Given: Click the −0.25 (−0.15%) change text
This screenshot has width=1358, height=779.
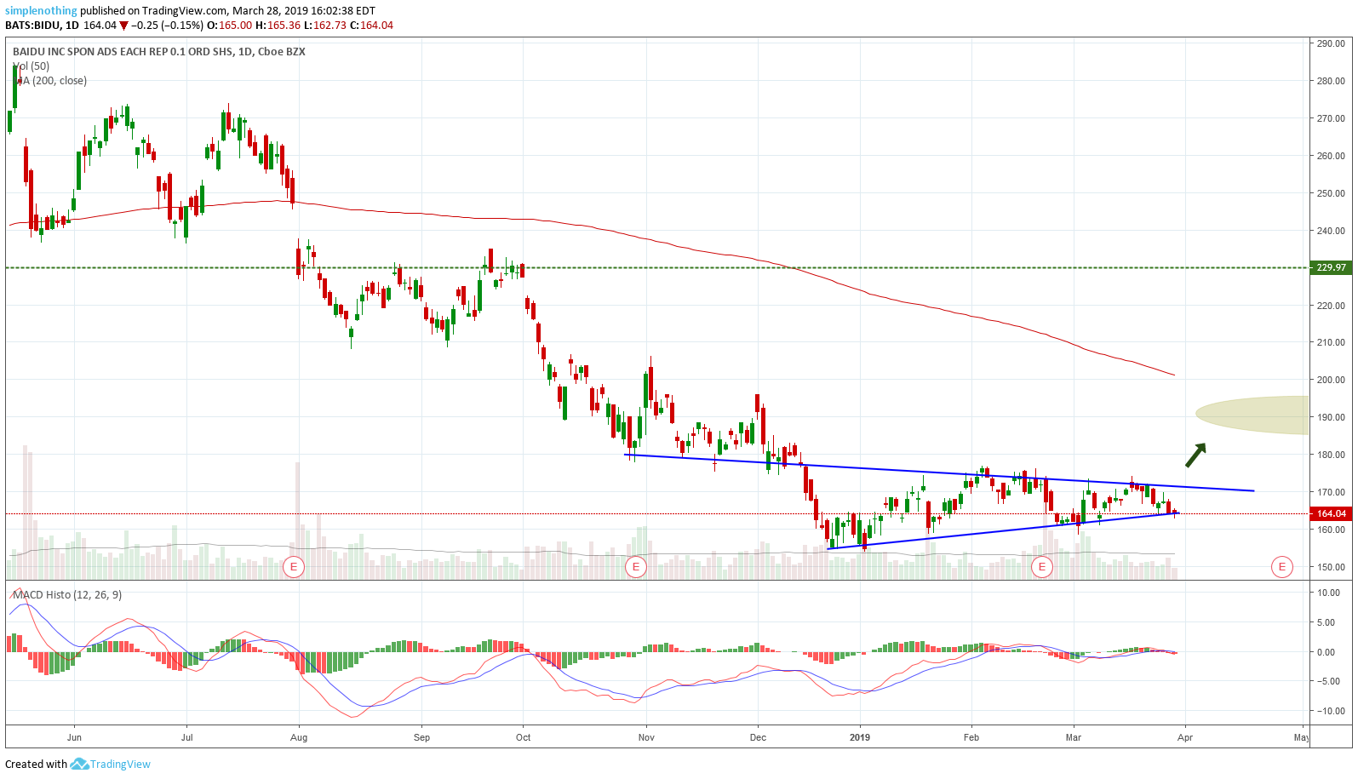Looking at the screenshot, I should [x=168, y=26].
